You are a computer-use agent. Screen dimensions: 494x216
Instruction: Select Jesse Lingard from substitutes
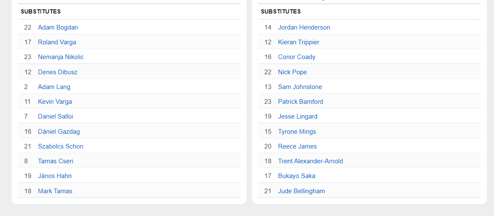click(x=298, y=116)
